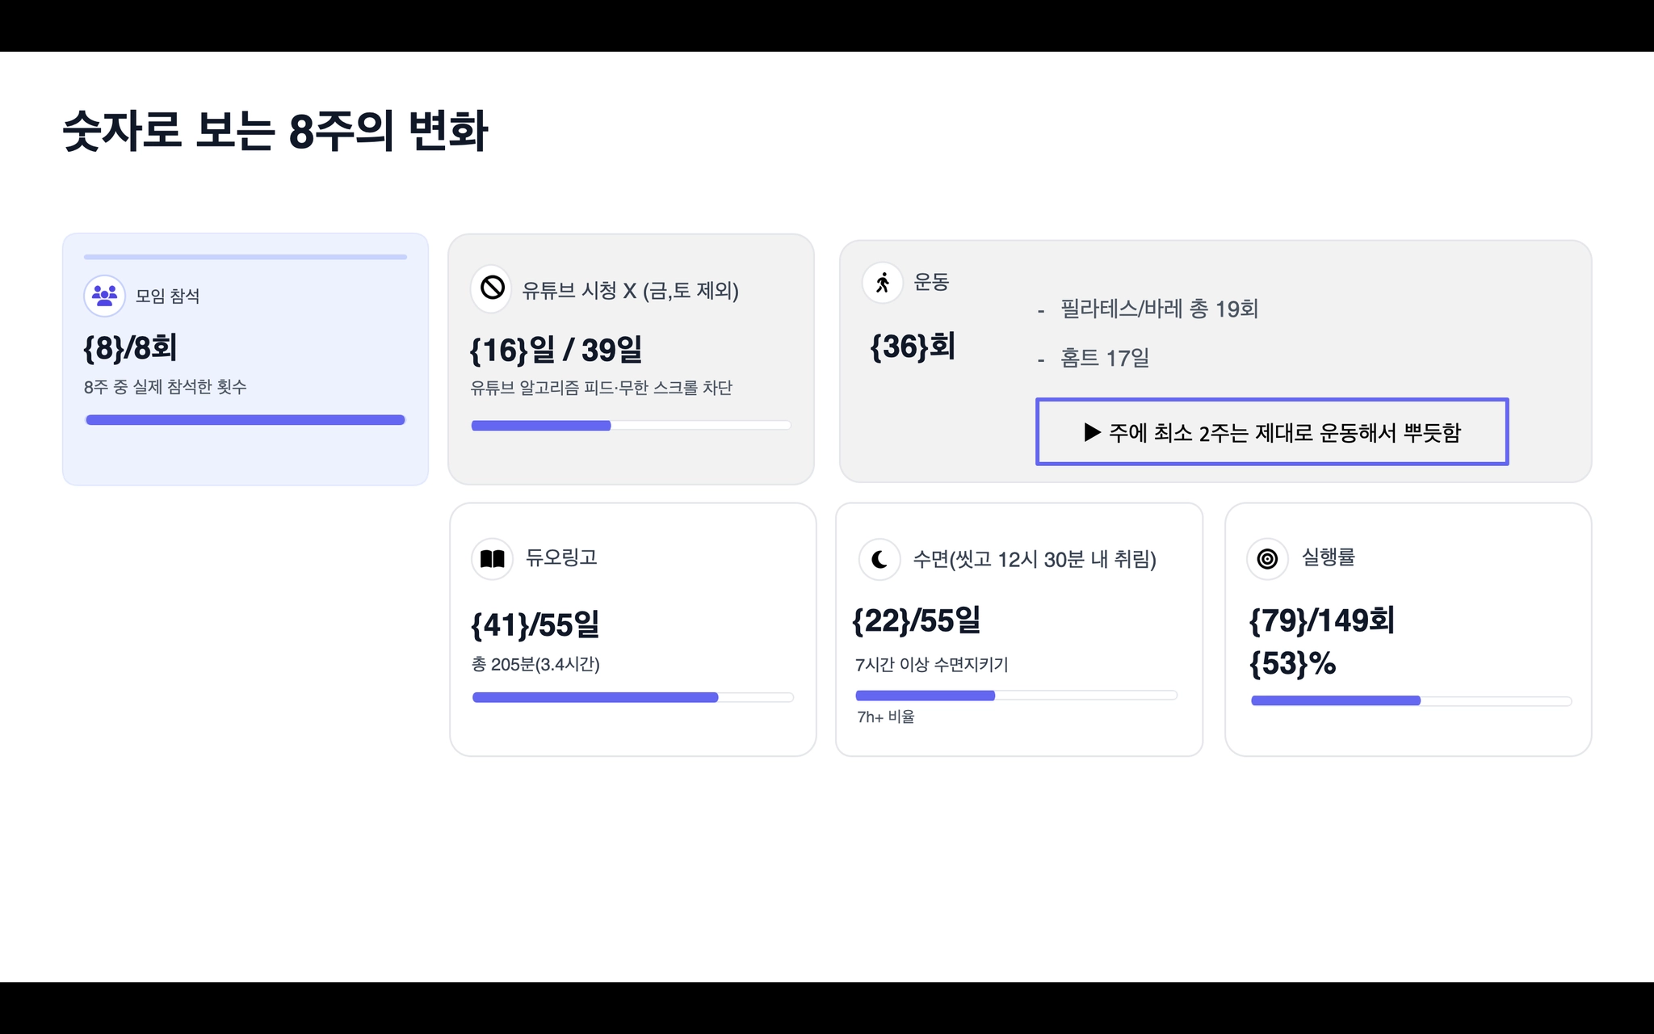Click the crescent moon icon beside 수면

(879, 559)
